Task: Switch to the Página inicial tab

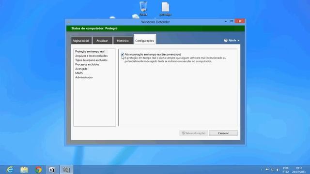Action: click(x=81, y=41)
